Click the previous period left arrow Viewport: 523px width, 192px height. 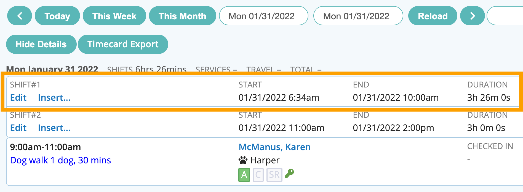click(20, 16)
